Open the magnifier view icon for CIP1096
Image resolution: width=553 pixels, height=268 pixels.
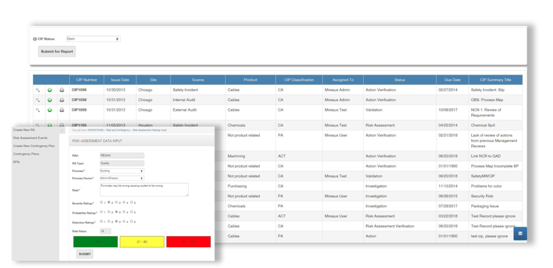pos(38,90)
